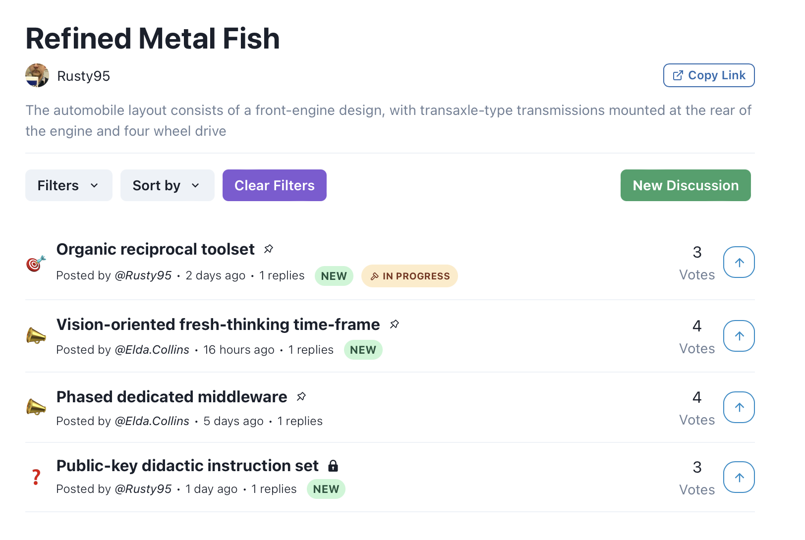This screenshot has height=540, width=805.
Task: Open Rusty95 profile avatar
Action: pyautogui.click(x=37, y=75)
